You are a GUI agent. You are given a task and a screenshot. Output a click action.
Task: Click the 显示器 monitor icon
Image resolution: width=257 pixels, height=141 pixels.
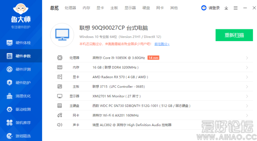point(60,96)
